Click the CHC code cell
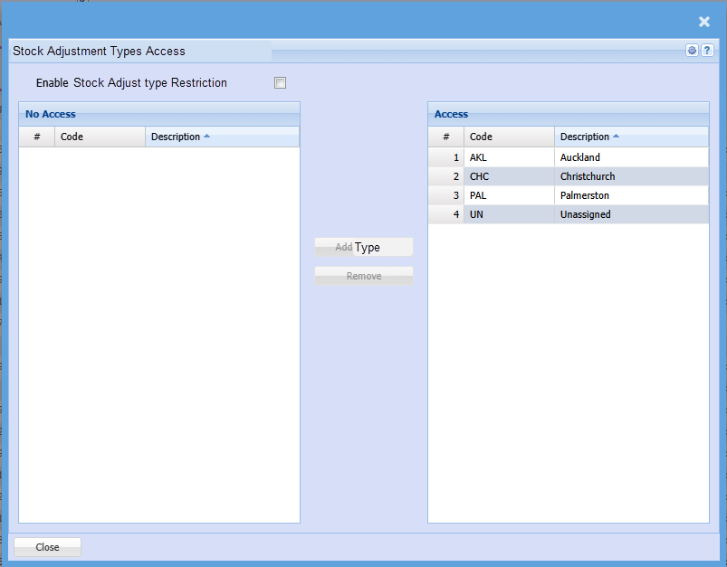727x567 pixels. [508, 176]
